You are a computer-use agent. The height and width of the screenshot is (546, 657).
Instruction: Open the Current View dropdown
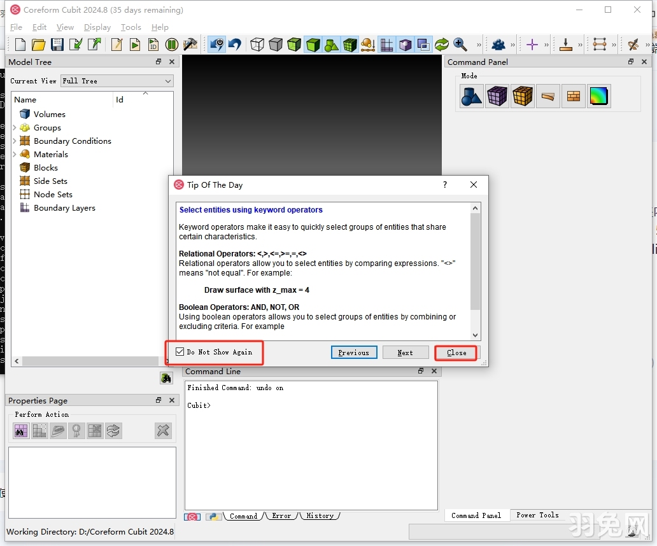[x=117, y=81]
